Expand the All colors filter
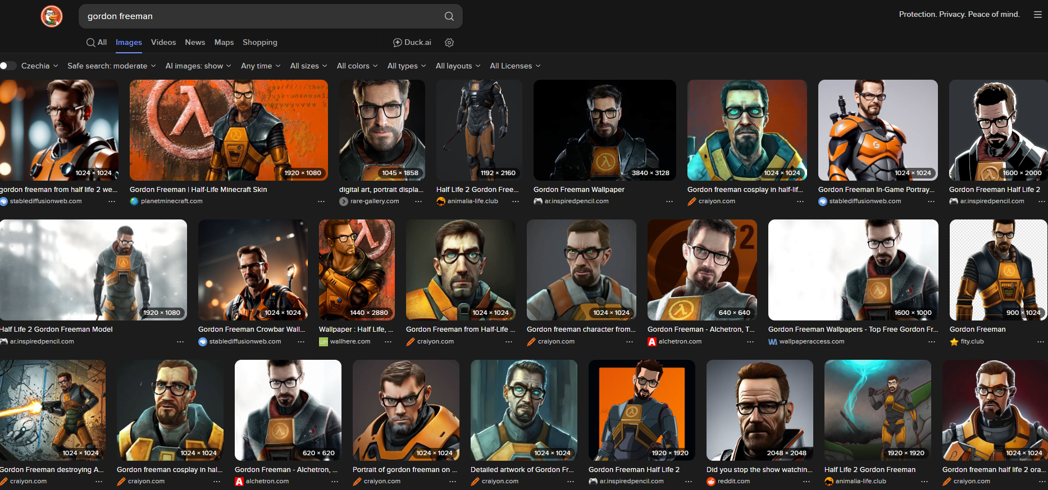1048x490 pixels. (357, 66)
